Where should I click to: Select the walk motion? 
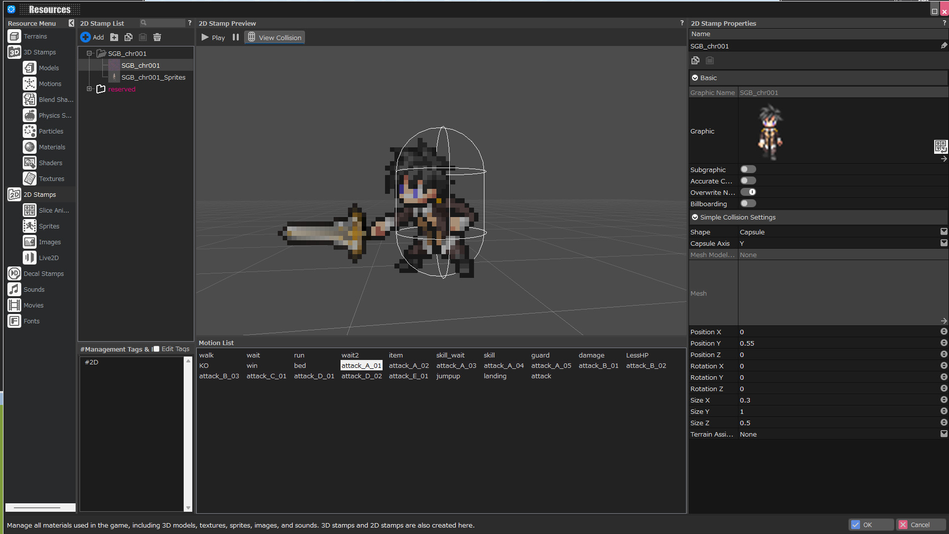pos(206,356)
